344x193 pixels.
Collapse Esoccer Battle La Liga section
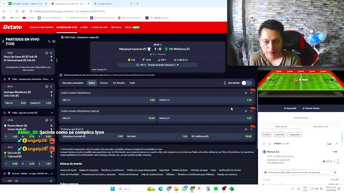(52, 173)
